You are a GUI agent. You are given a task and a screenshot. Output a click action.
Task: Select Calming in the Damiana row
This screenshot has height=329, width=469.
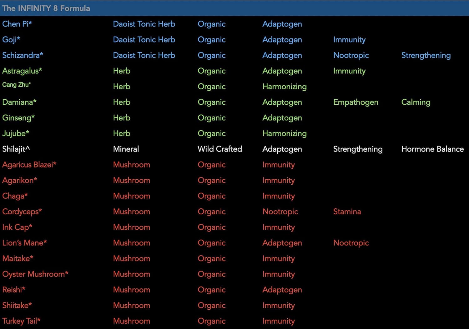pyautogui.click(x=416, y=102)
